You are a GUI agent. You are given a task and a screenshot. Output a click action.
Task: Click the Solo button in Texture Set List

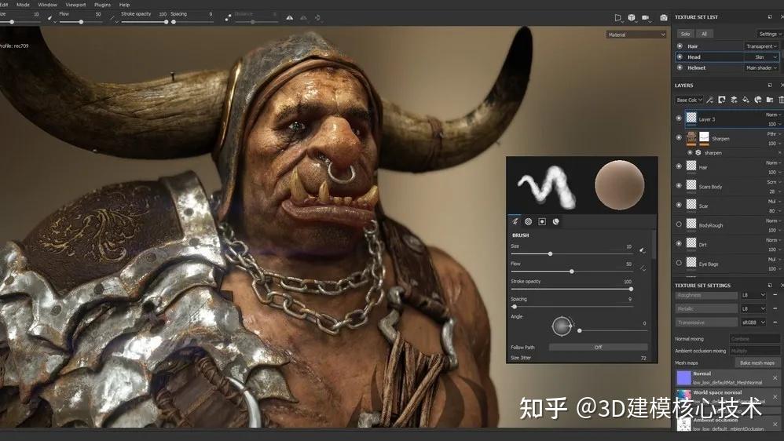[x=685, y=34]
